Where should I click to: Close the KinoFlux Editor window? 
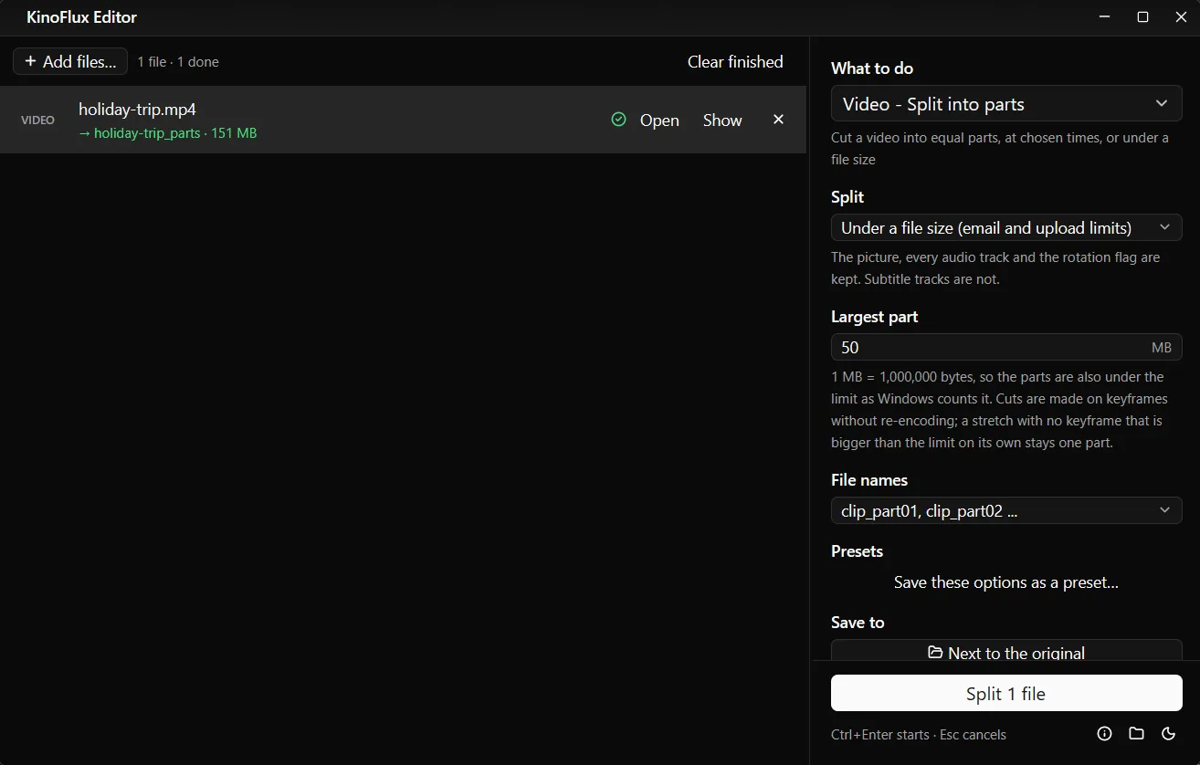pyautogui.click(x=1181, y=17)
